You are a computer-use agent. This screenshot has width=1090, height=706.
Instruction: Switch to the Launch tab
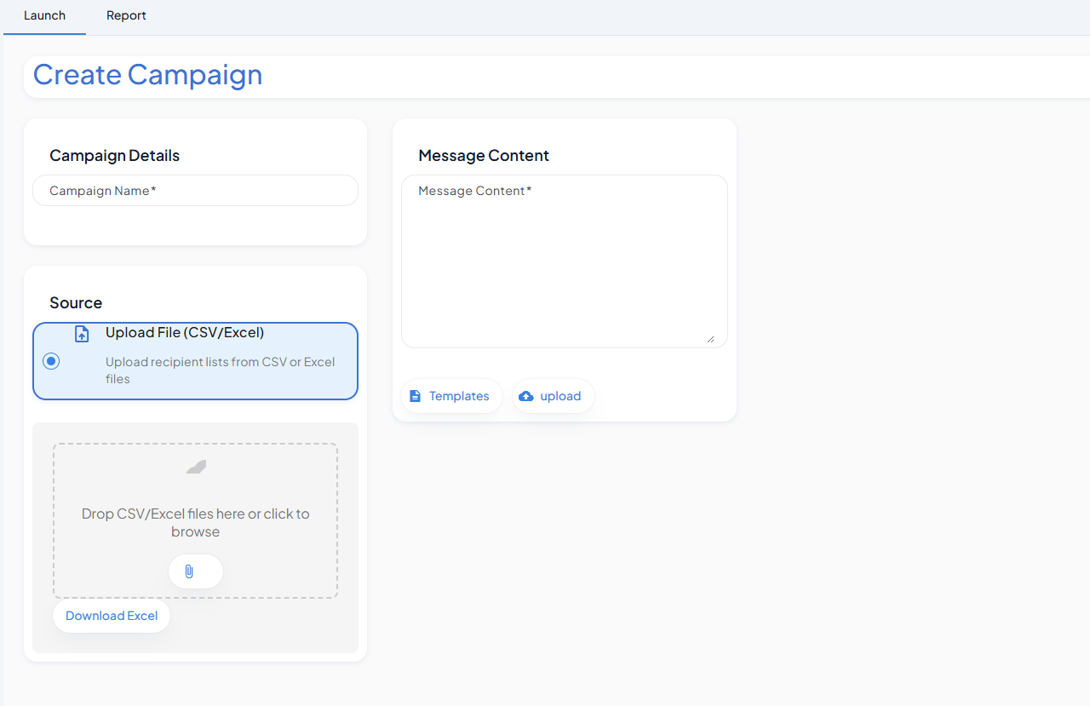click(x=44, y=15)
